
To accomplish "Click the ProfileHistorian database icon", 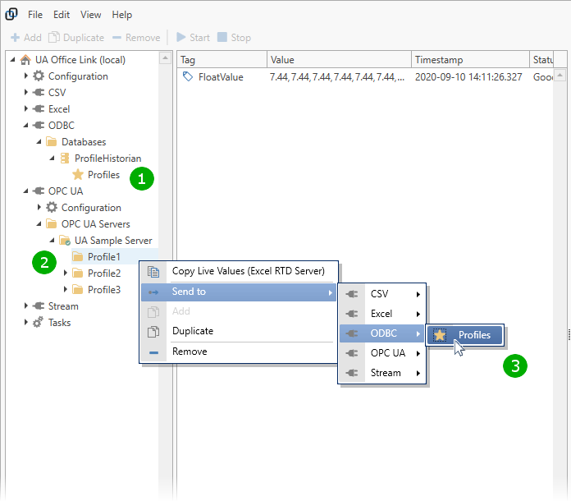I will point(65,158).
